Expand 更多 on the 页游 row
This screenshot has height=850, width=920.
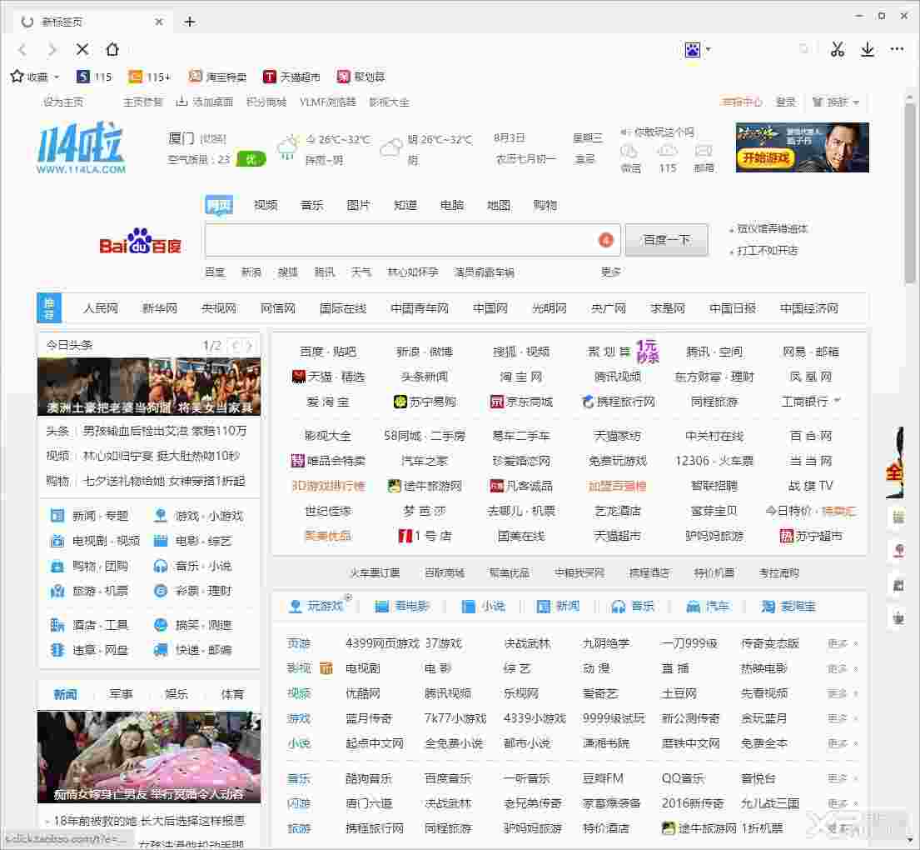843,644
